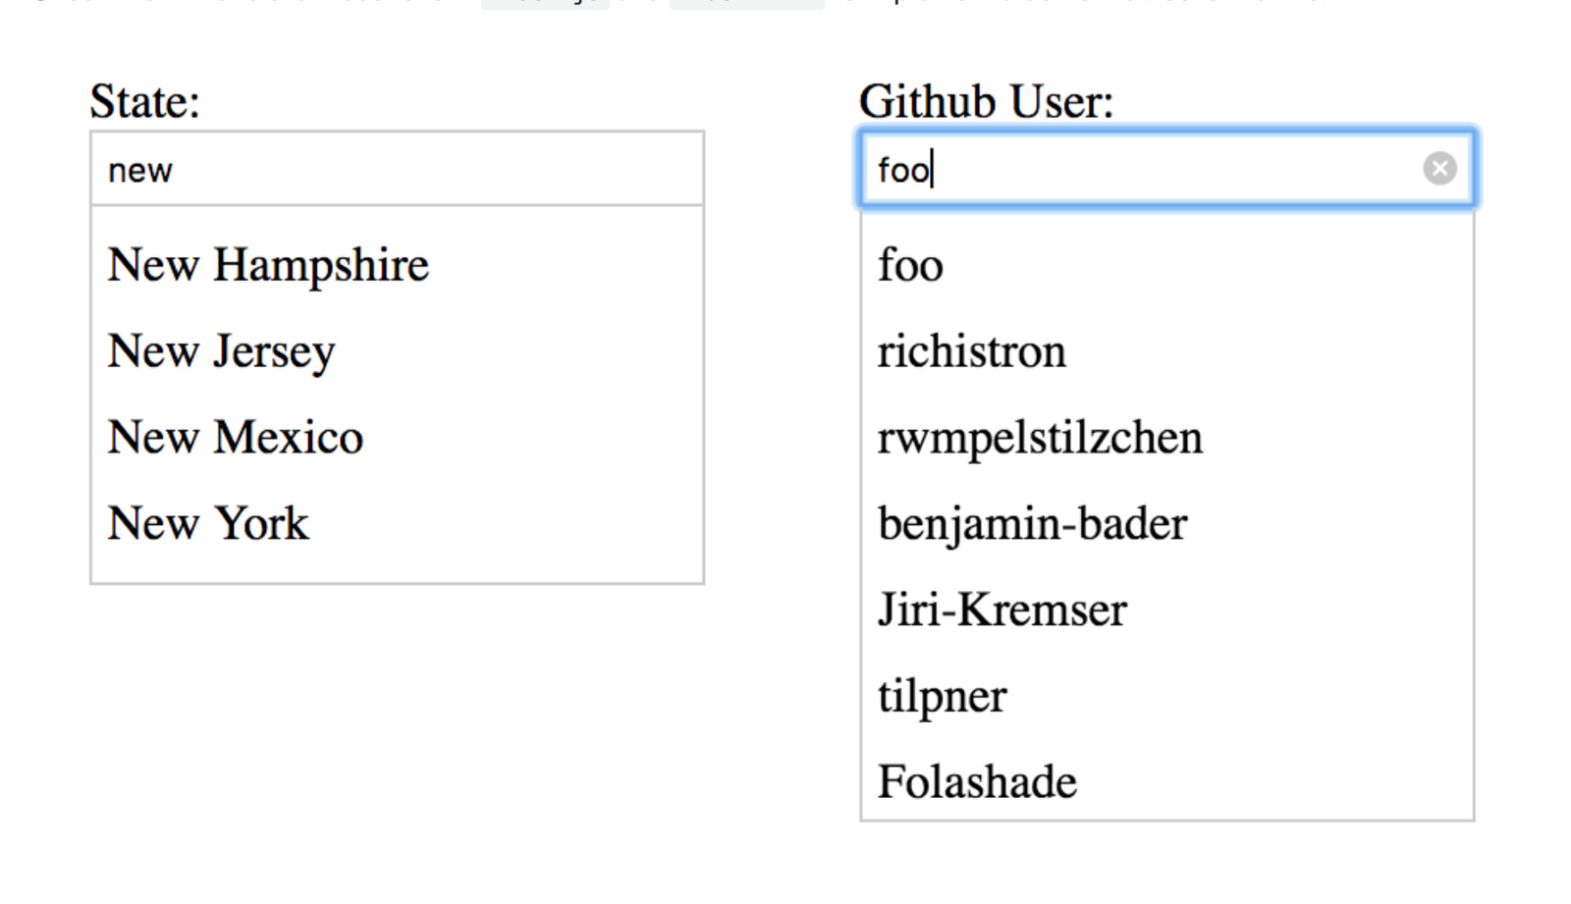Screen dimensions: 1571x904
Task: Click the 'State:' field label
Action: tap(144, 101)
